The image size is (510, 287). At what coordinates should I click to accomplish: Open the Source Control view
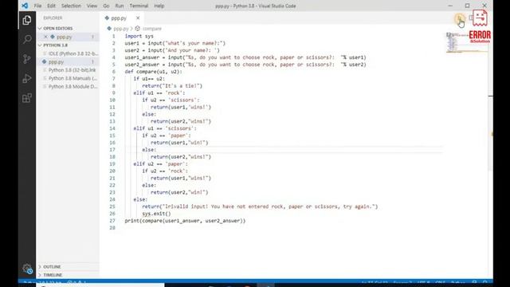tap(27, 59)
